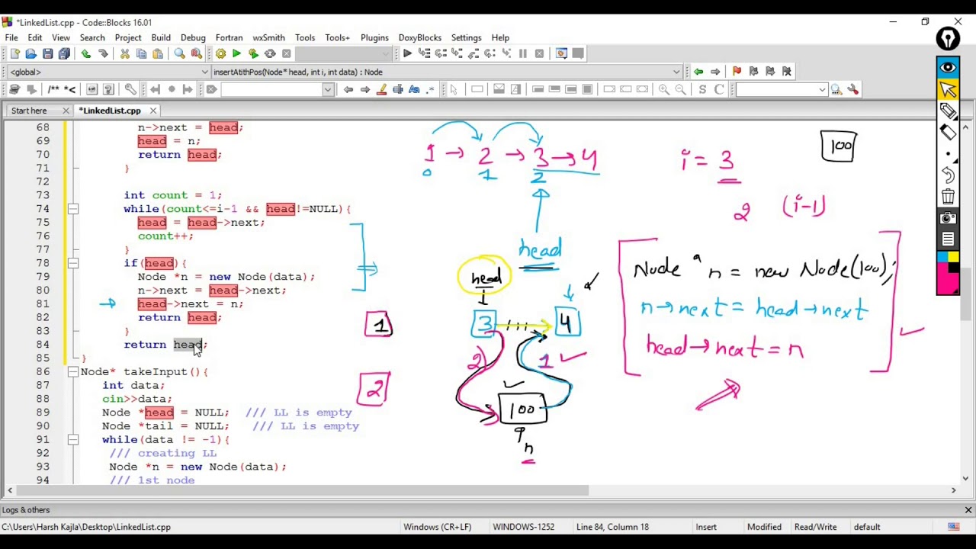Screen dimensions: 976x549
Task: Toggle match case Aa option
Action: pos(414,90)
